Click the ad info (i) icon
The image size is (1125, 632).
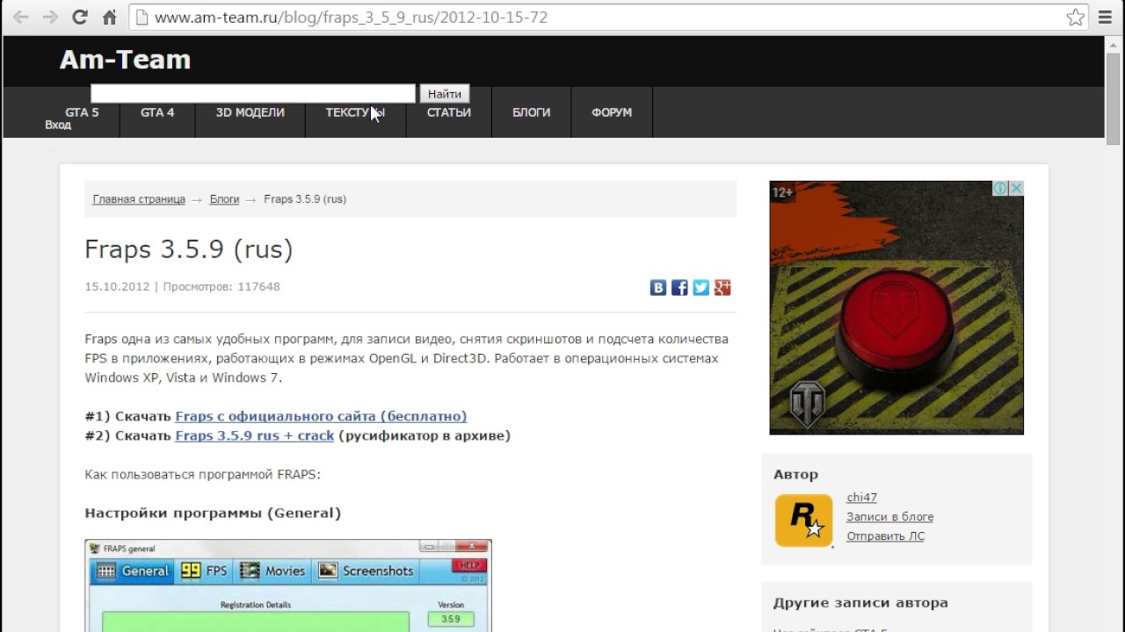tap(1000, 189)
